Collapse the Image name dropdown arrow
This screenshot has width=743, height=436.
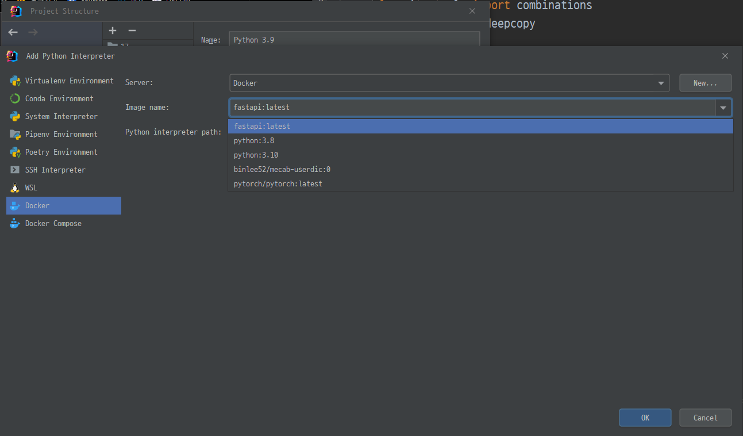point(723,108)
